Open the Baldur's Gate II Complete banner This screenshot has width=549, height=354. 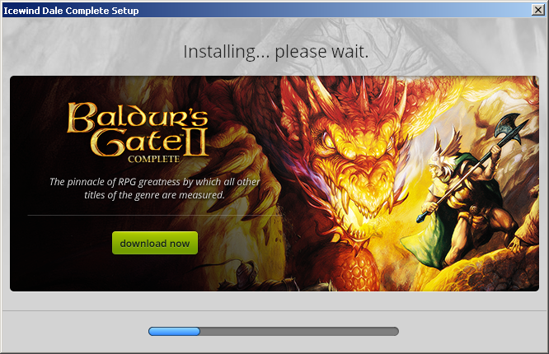[x=274, y=184]
